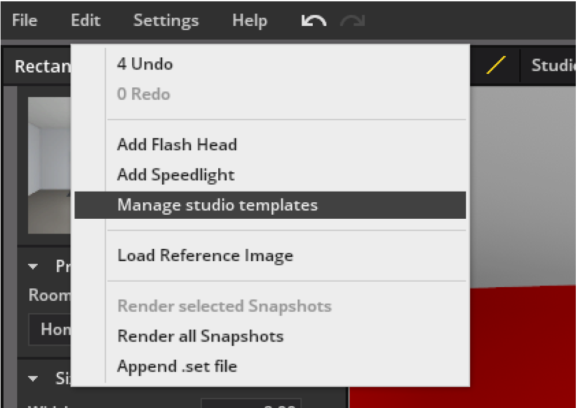The width and height of the screenshot is (577, 408).
Task: Collapse the section above the Room label
Action: [34, 267]
